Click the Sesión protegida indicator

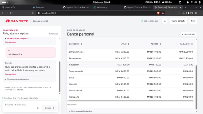tap(150, 21)
